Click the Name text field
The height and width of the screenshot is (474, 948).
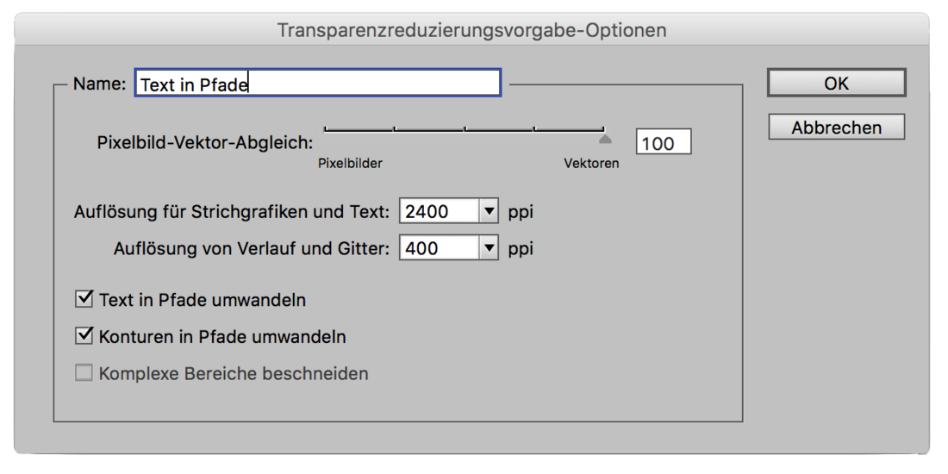point(317,84)
